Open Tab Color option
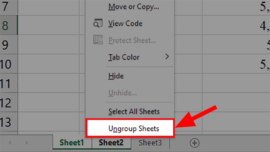Image resolution: width=270 pixels, height=152 pixels. (124, 57)
